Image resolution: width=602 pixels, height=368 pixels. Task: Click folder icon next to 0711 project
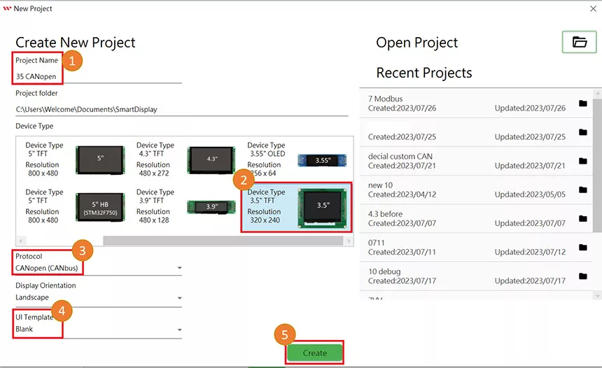(583, 247)
